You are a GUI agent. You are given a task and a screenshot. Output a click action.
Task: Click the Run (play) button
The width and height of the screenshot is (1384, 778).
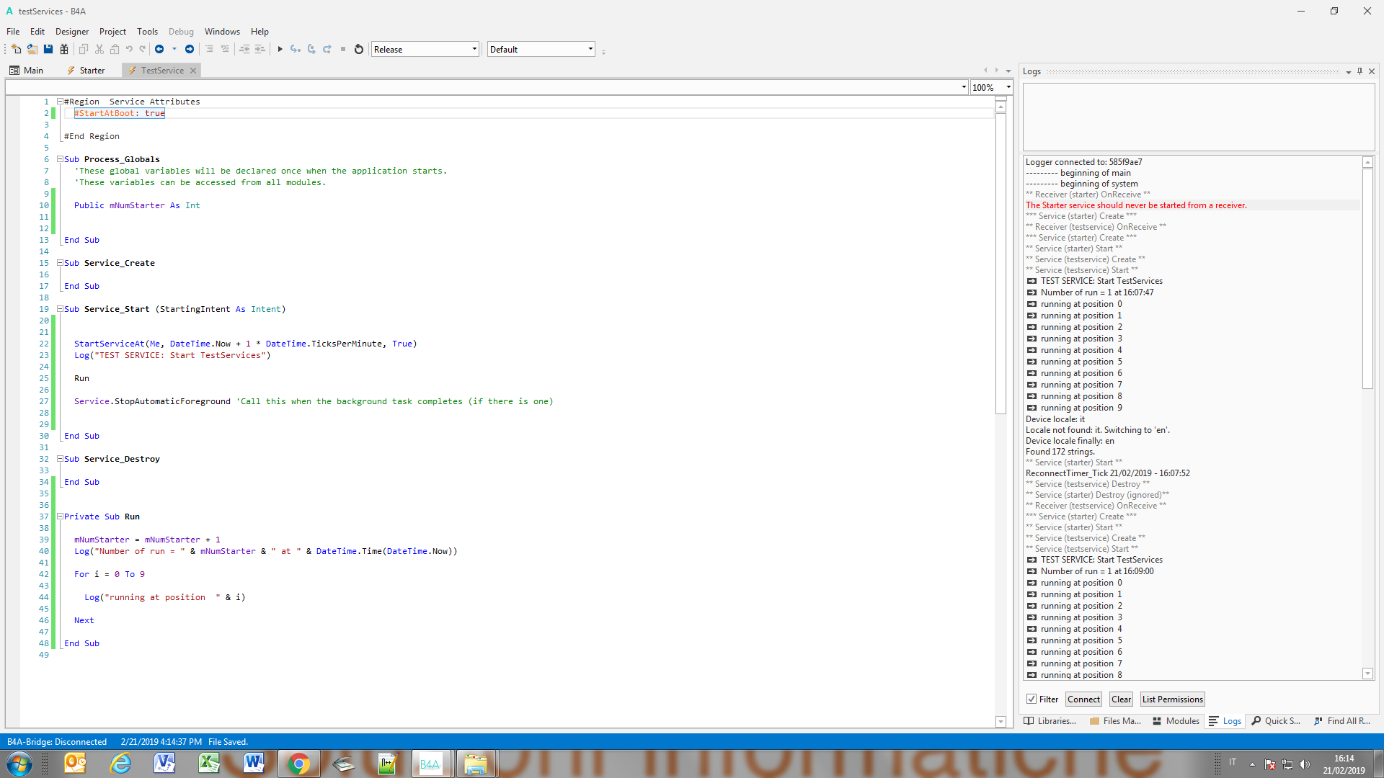(280, 49)
